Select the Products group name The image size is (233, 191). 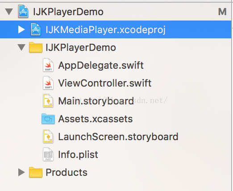[x=67, y=173]
